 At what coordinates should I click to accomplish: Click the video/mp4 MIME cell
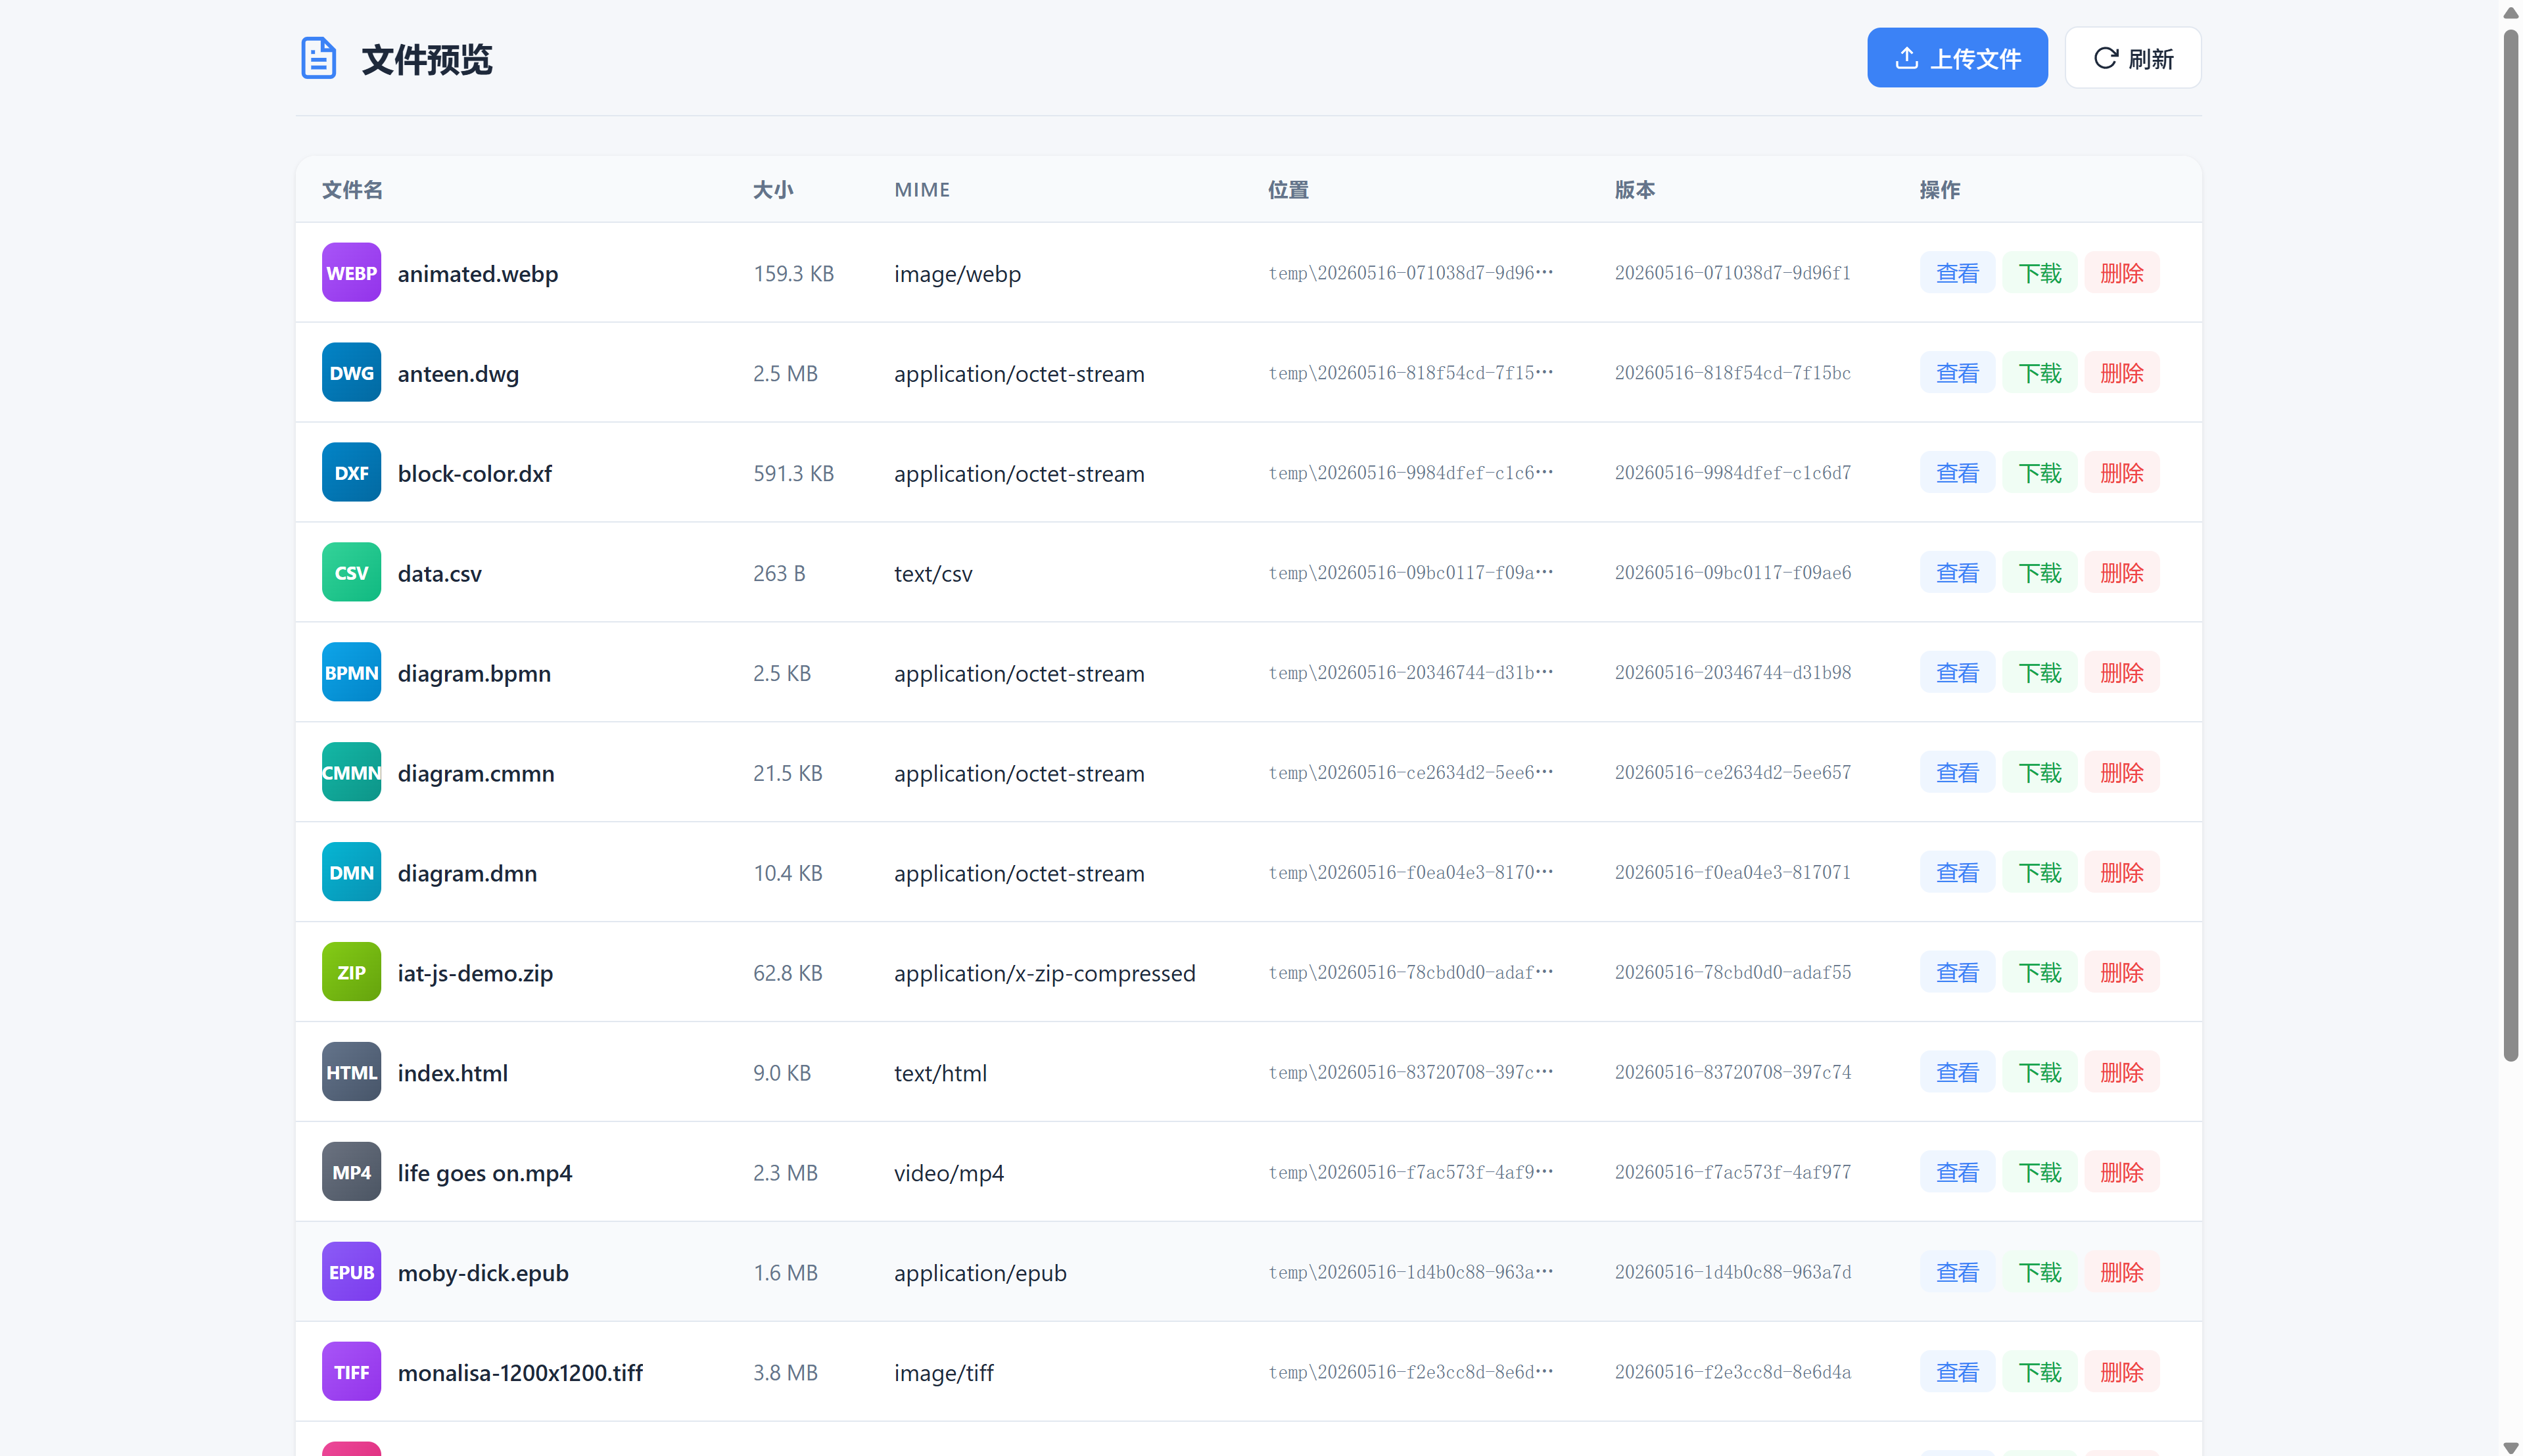coord(949,1173)
